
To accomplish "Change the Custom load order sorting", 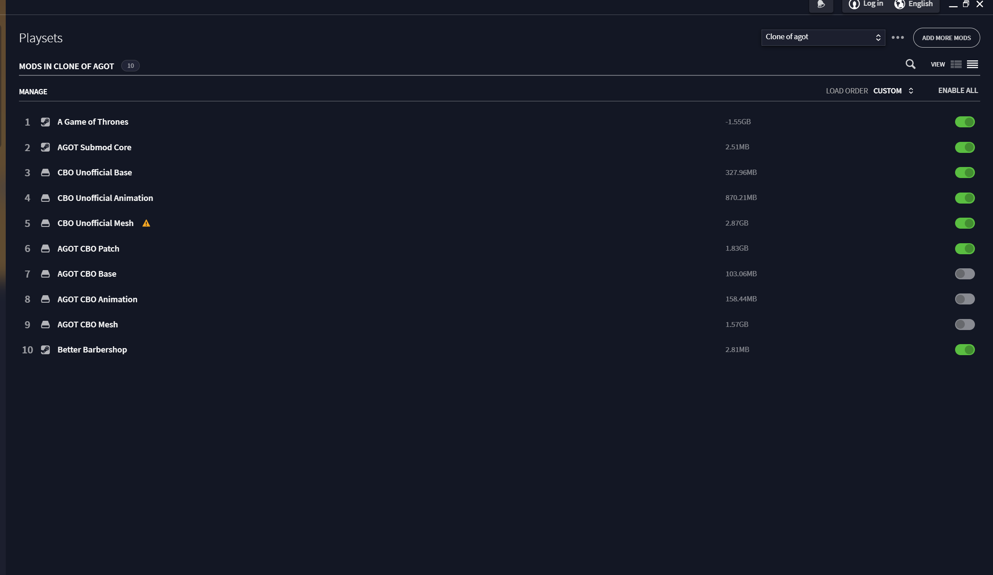I will [893, 91].
